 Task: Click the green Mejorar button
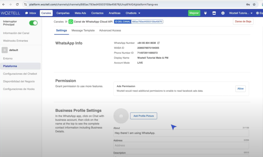194,13
